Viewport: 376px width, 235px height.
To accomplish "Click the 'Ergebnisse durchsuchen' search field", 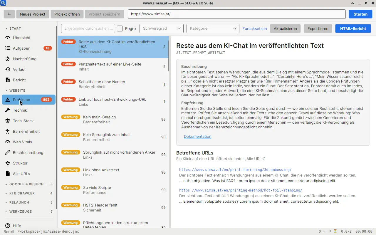I will click(x=88, y=28).
